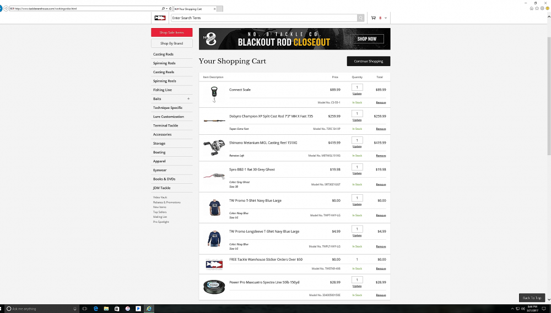This screenshot has width=551, height=313.
Task: Update the Dobyns Champion XP quantity
Action: tap(357, 120)
